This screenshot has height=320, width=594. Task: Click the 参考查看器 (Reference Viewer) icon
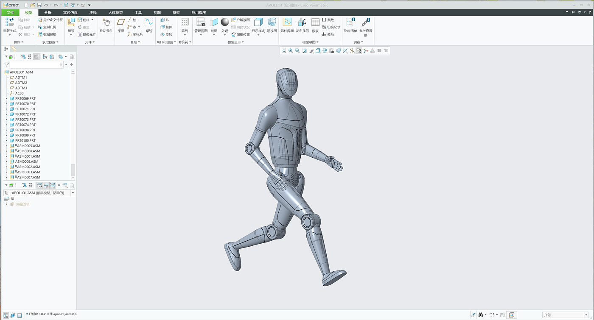365,23
